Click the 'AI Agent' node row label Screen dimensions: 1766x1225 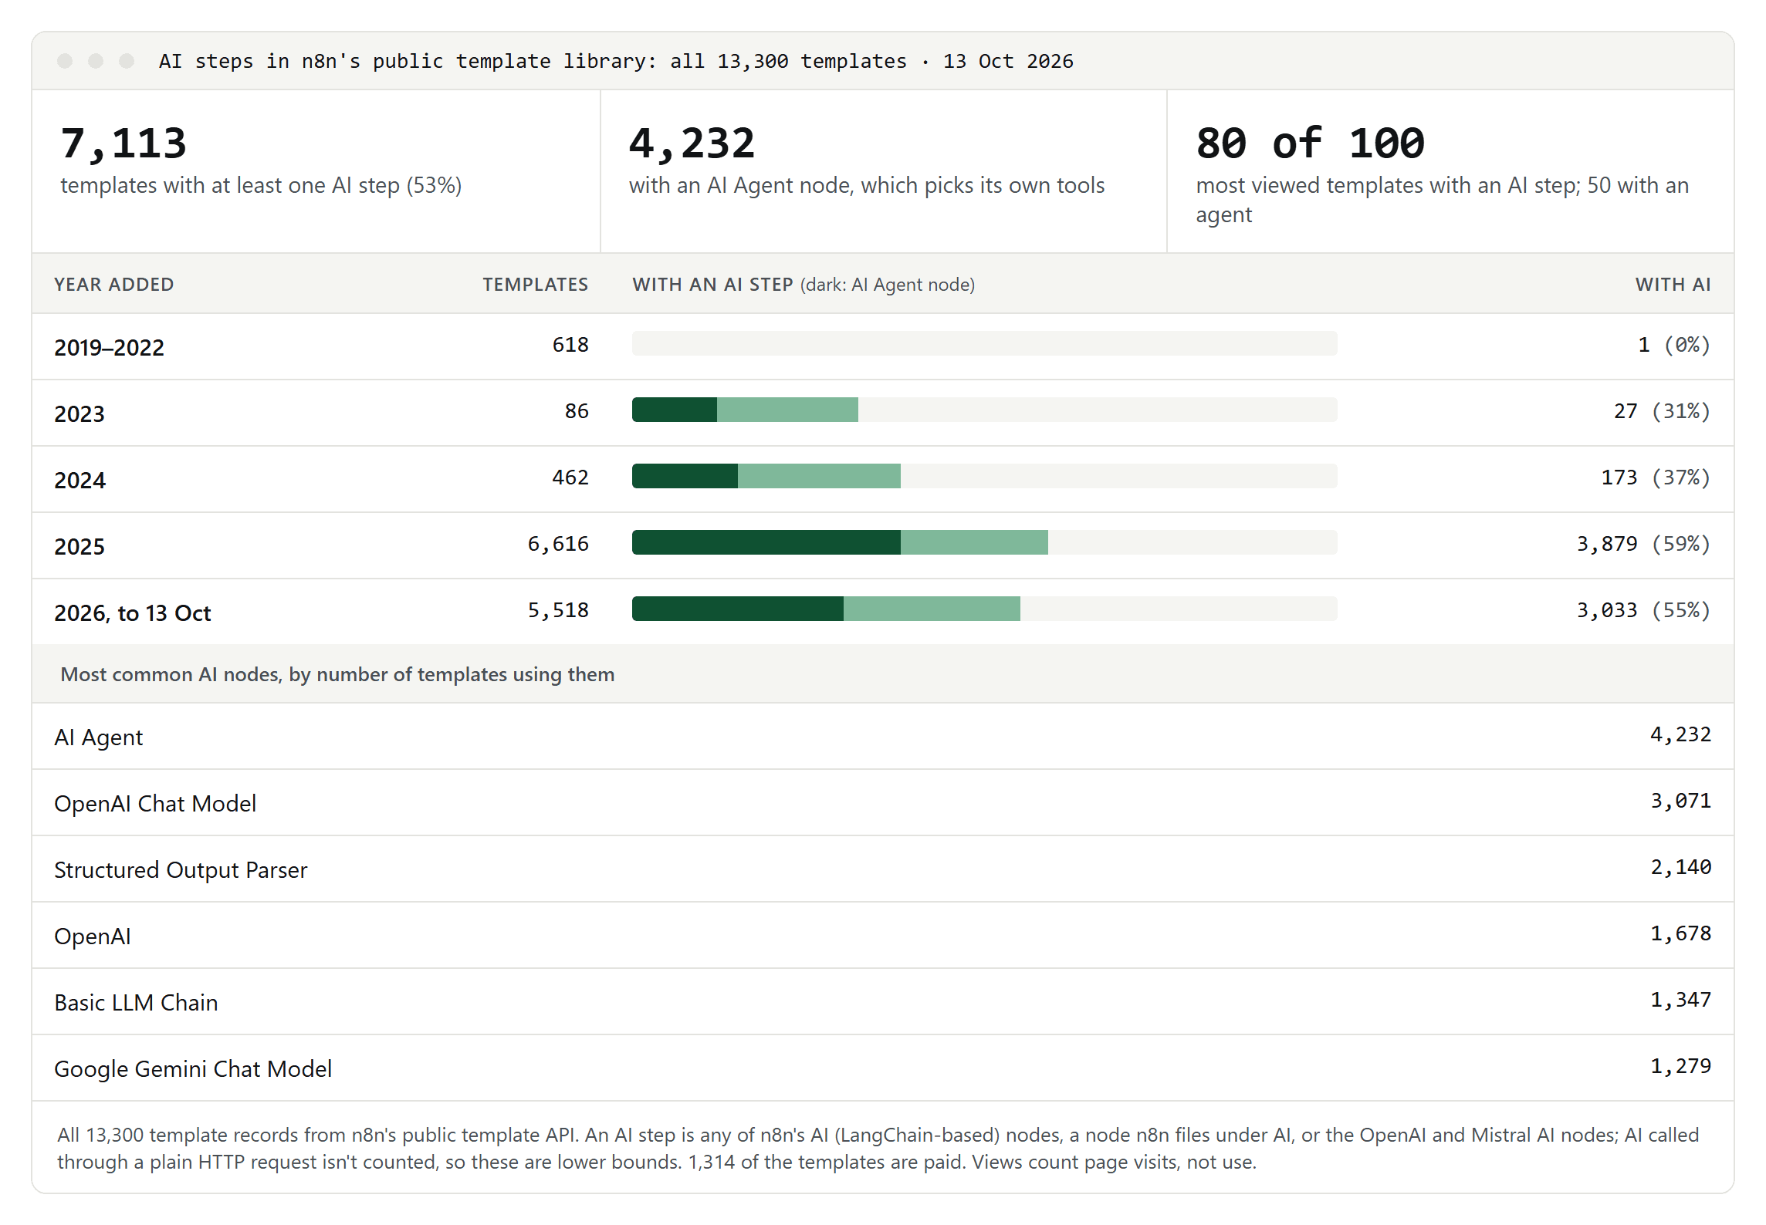pos(99,737)
